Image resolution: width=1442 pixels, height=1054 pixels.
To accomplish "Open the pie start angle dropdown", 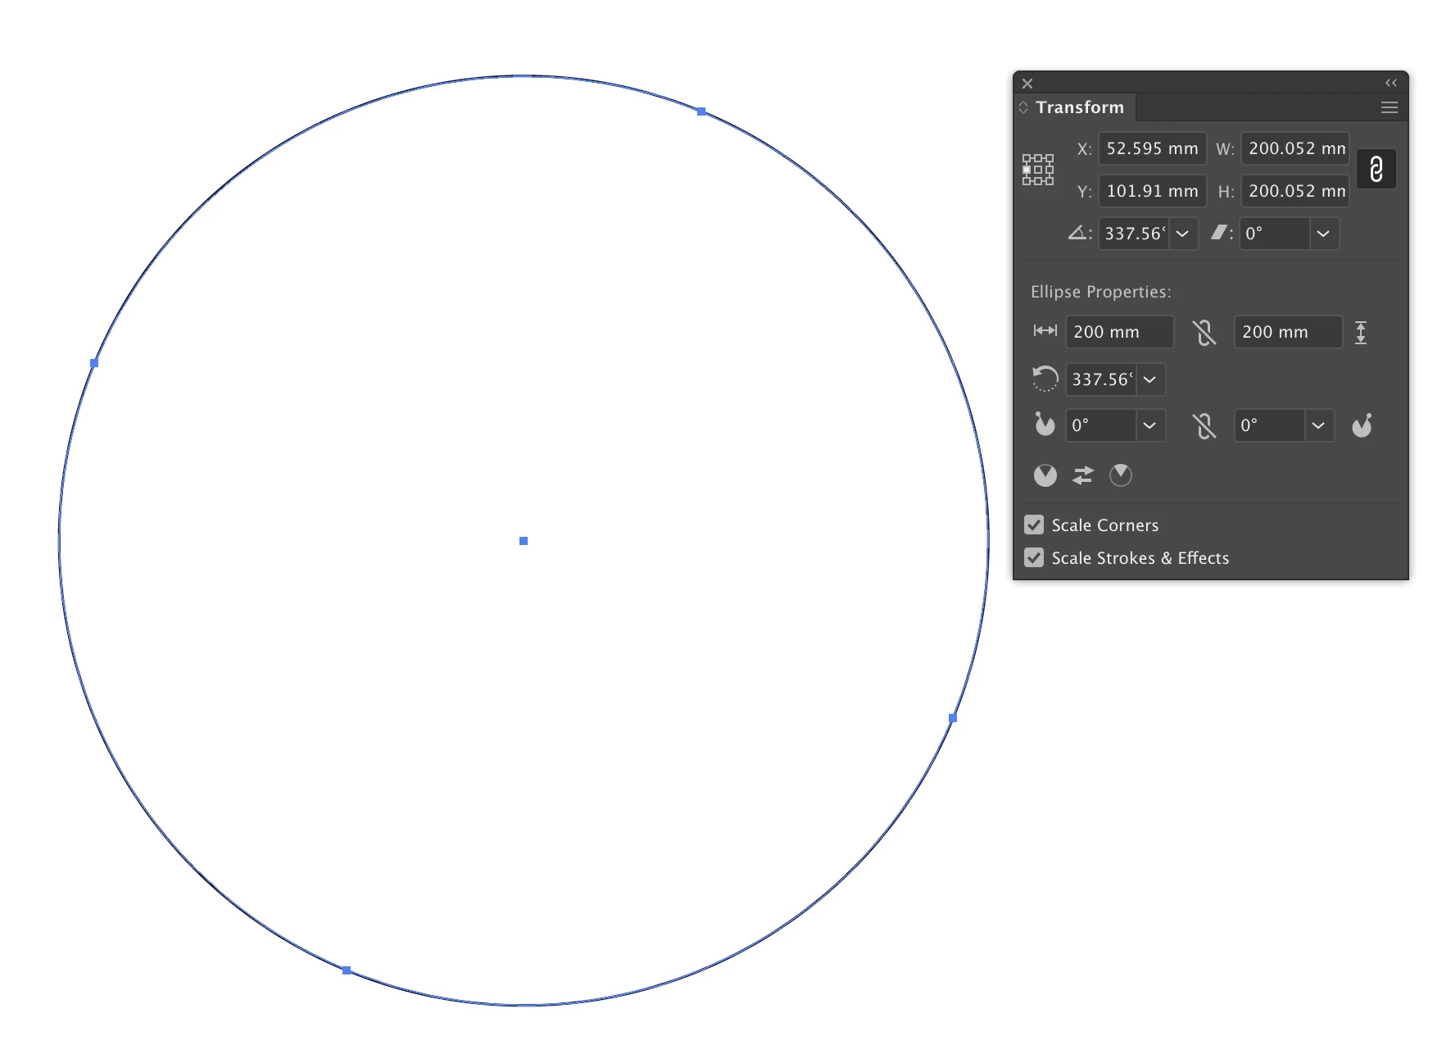I will tap(1150, 425).
